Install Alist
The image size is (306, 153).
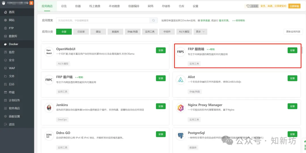(x=292, y=78)
